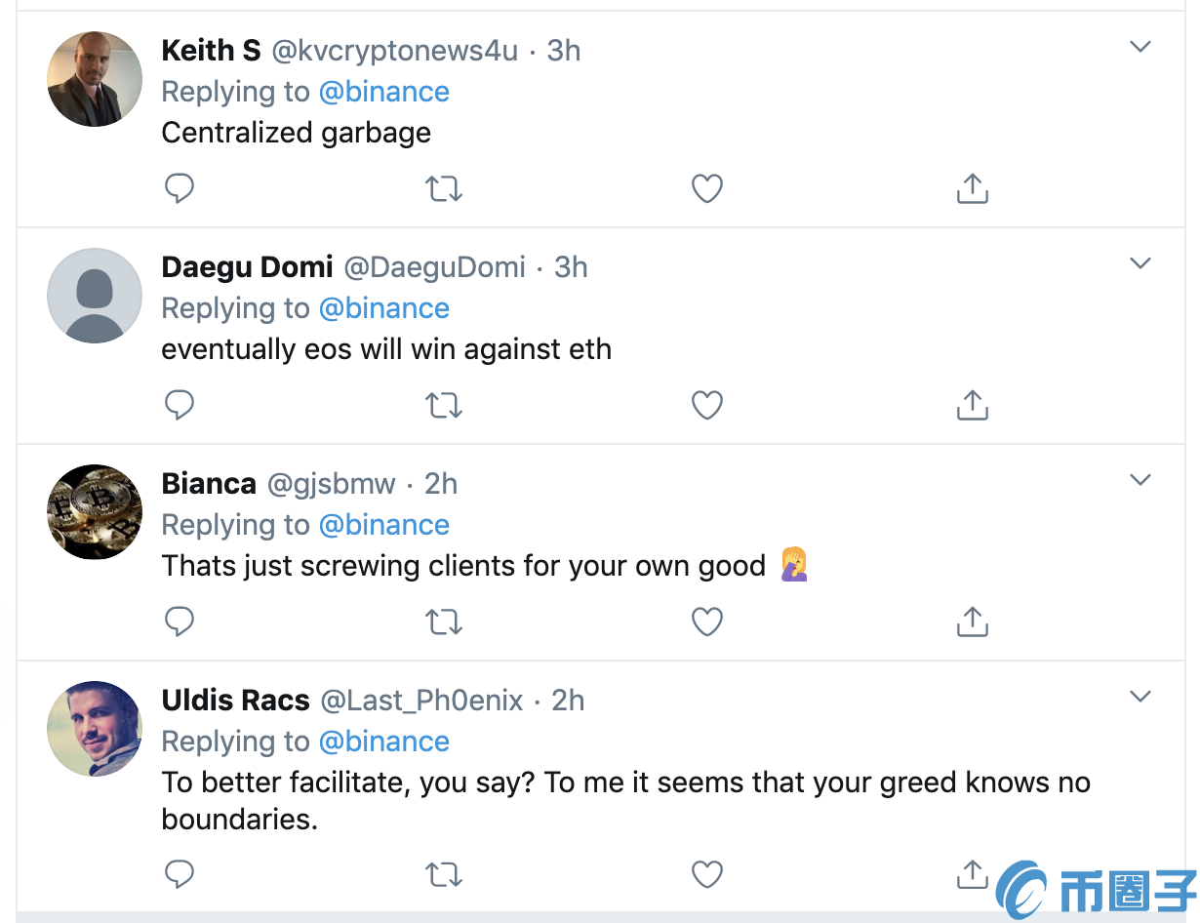Open Daegu Domi's default avatar
Screen dimensions: 1200x923
click(x=95, y=295)
